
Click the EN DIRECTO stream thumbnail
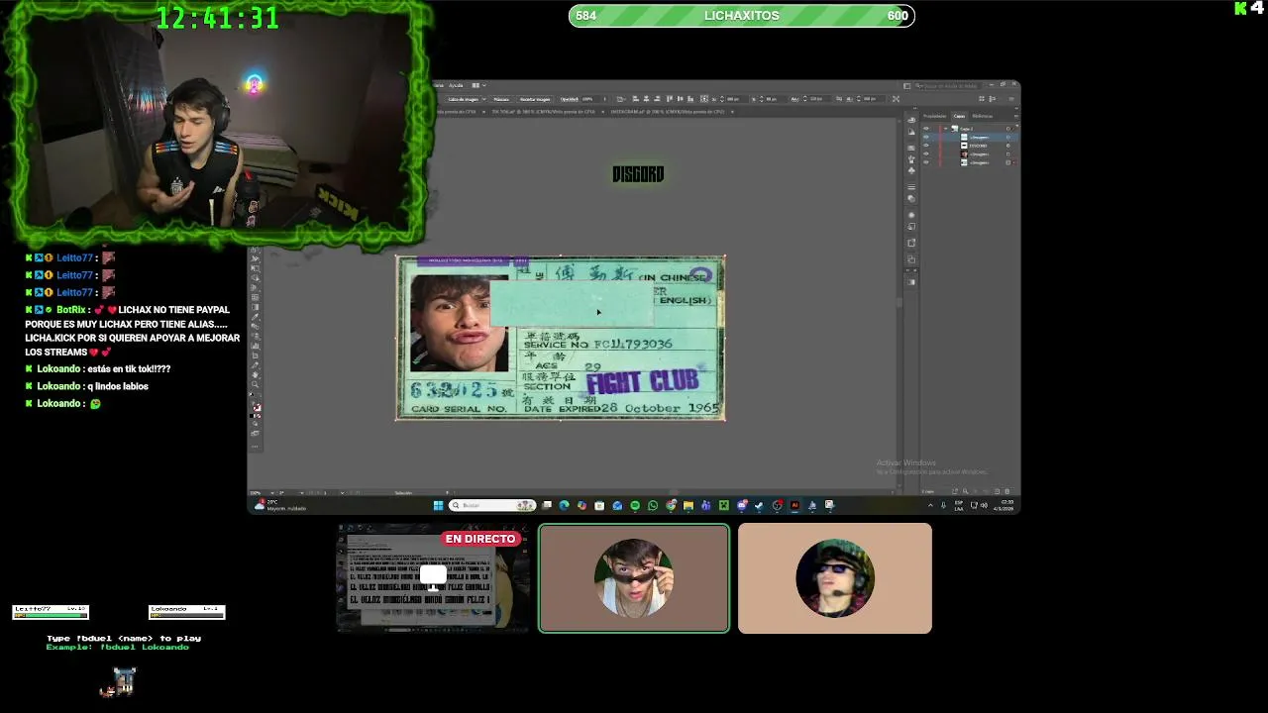(x=432, y=578)
